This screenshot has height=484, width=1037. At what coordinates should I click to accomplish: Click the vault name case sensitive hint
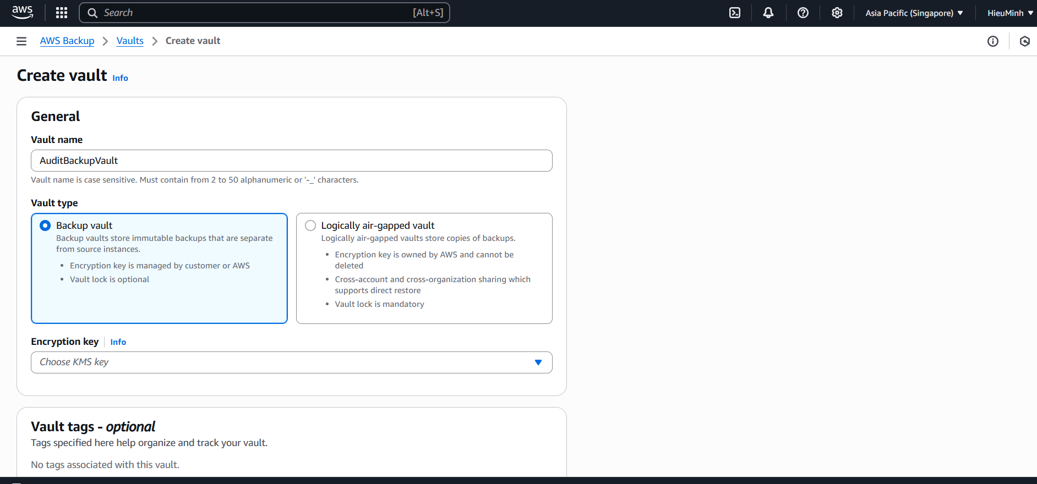[195, 180]
